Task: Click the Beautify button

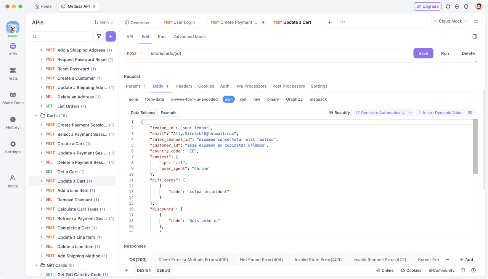Action: pyautogui.click(x=340, y=113)
